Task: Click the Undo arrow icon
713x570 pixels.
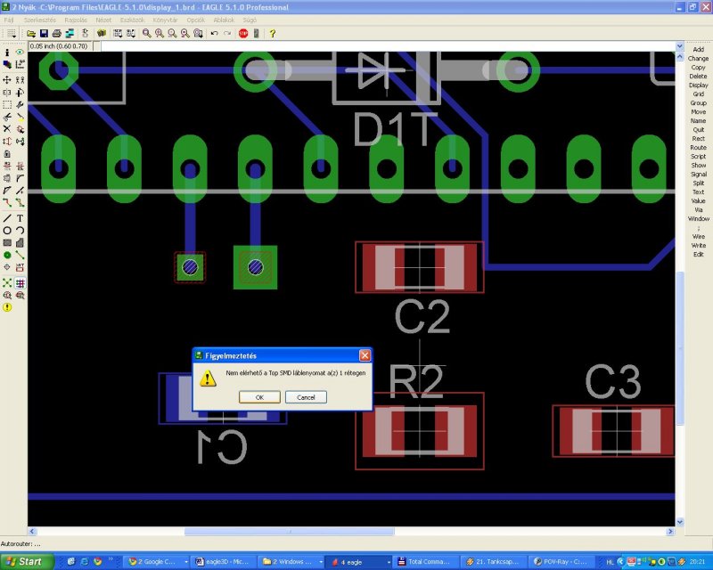Action: point(214,33)
